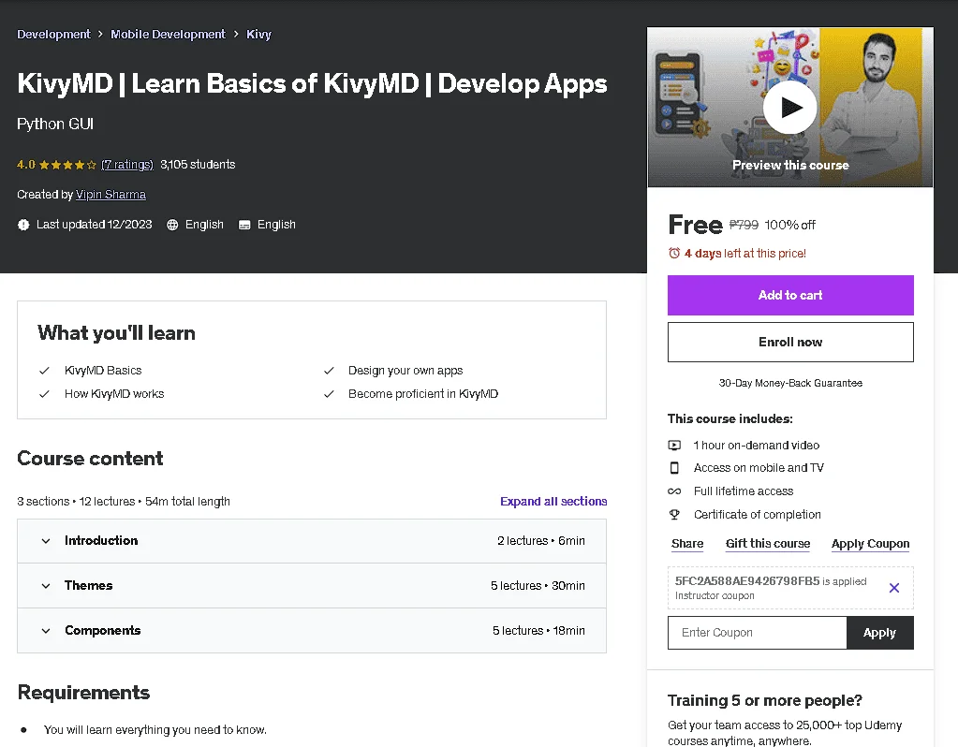Click checkmark beside Become proficient in KivyMD
The image size is (958, 747).
329,394
